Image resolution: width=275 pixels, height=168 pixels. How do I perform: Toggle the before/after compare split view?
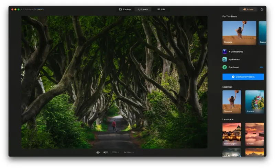[106, 152]
